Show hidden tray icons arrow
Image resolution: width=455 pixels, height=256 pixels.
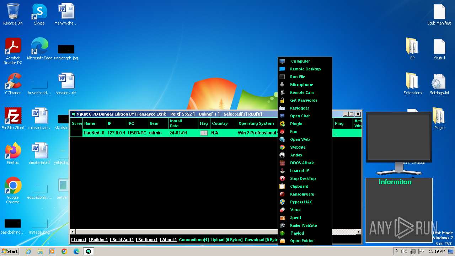click(396, 251)
